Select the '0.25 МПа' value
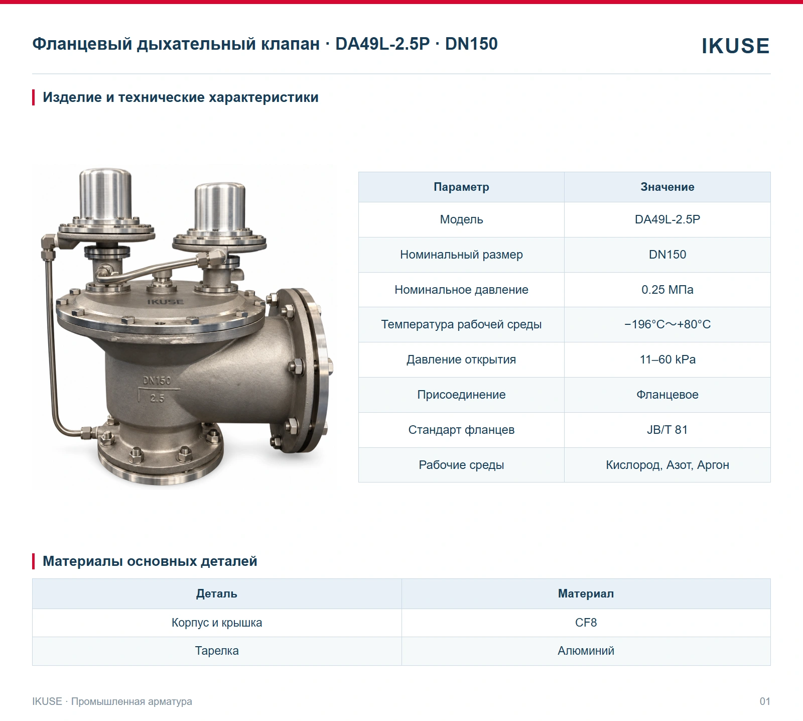Screen dimensions: 803x721 pyautogui.click(x=667, y=290)
